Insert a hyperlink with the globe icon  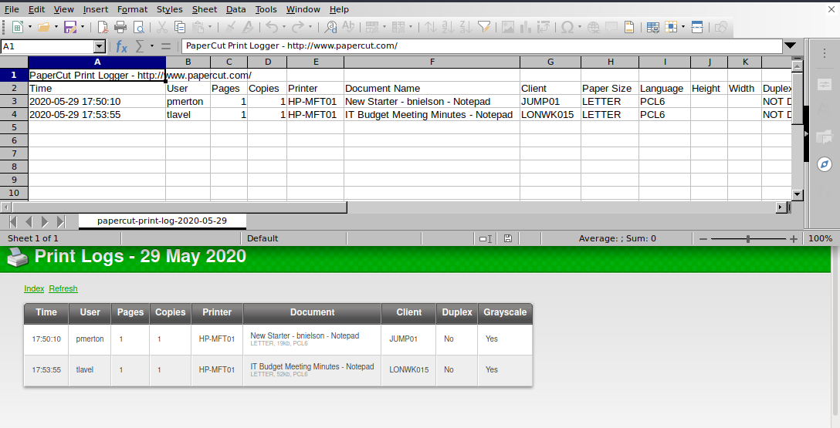594,27
